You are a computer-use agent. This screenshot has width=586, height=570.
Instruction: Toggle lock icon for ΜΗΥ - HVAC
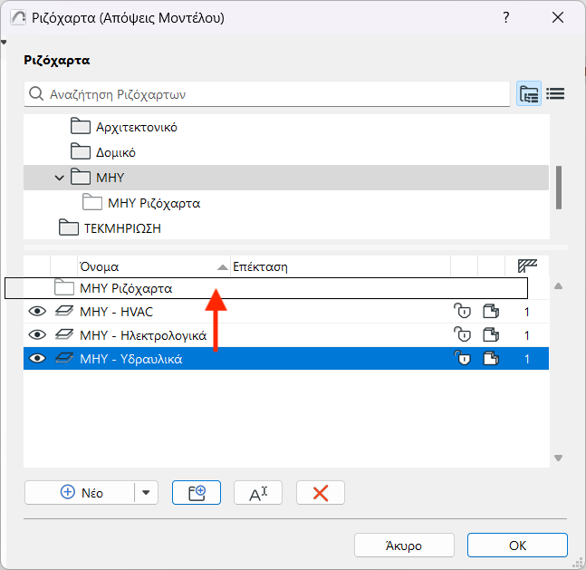462,312
